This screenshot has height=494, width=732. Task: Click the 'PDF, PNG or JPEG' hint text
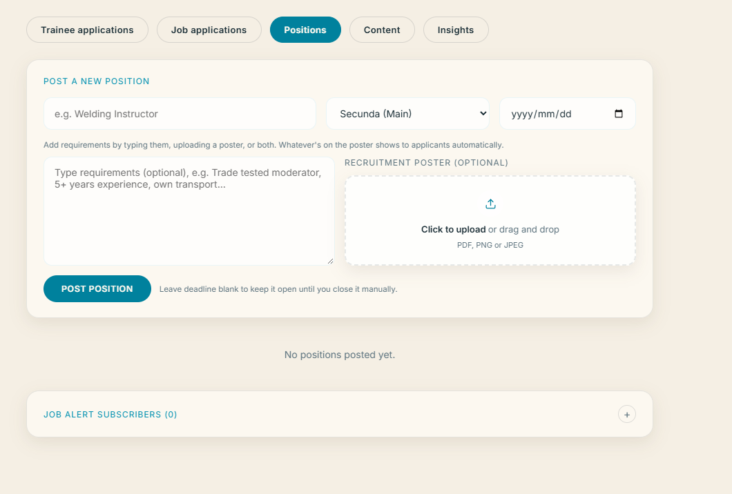(x=490, y=245)
